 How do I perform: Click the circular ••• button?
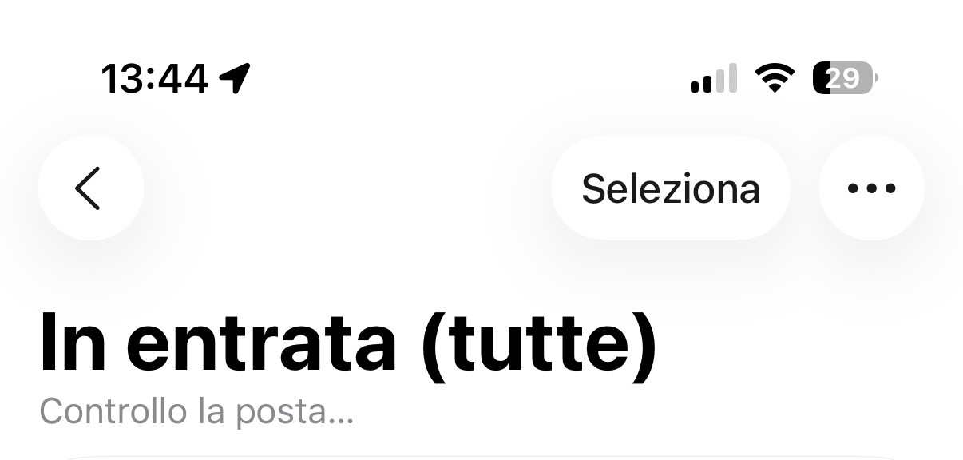871,188
